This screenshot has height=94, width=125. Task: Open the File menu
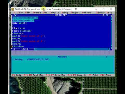[20, 13]
